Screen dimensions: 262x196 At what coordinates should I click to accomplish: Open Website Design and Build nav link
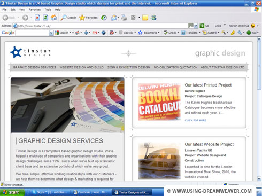point(81,67)
